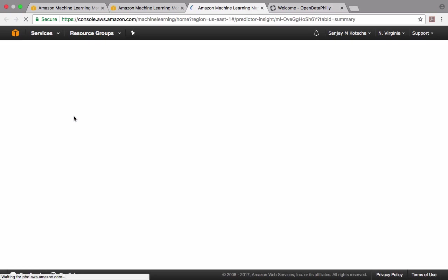View site info via the Secure padlock
Image resolution: width=448 pixels, height=280 pixels.
click(46, 19)
